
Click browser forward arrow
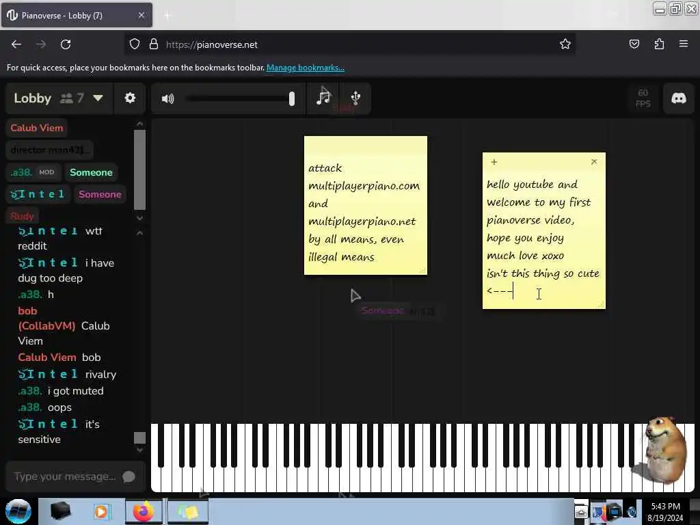pos(40,44)
